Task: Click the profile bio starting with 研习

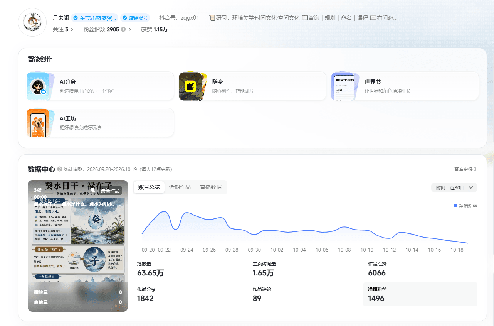Action: (x=303, y=18)
